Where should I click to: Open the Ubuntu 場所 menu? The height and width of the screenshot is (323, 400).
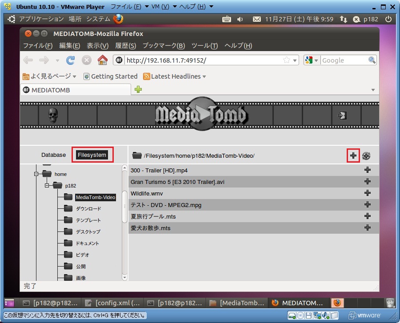[x=75, y=19]
